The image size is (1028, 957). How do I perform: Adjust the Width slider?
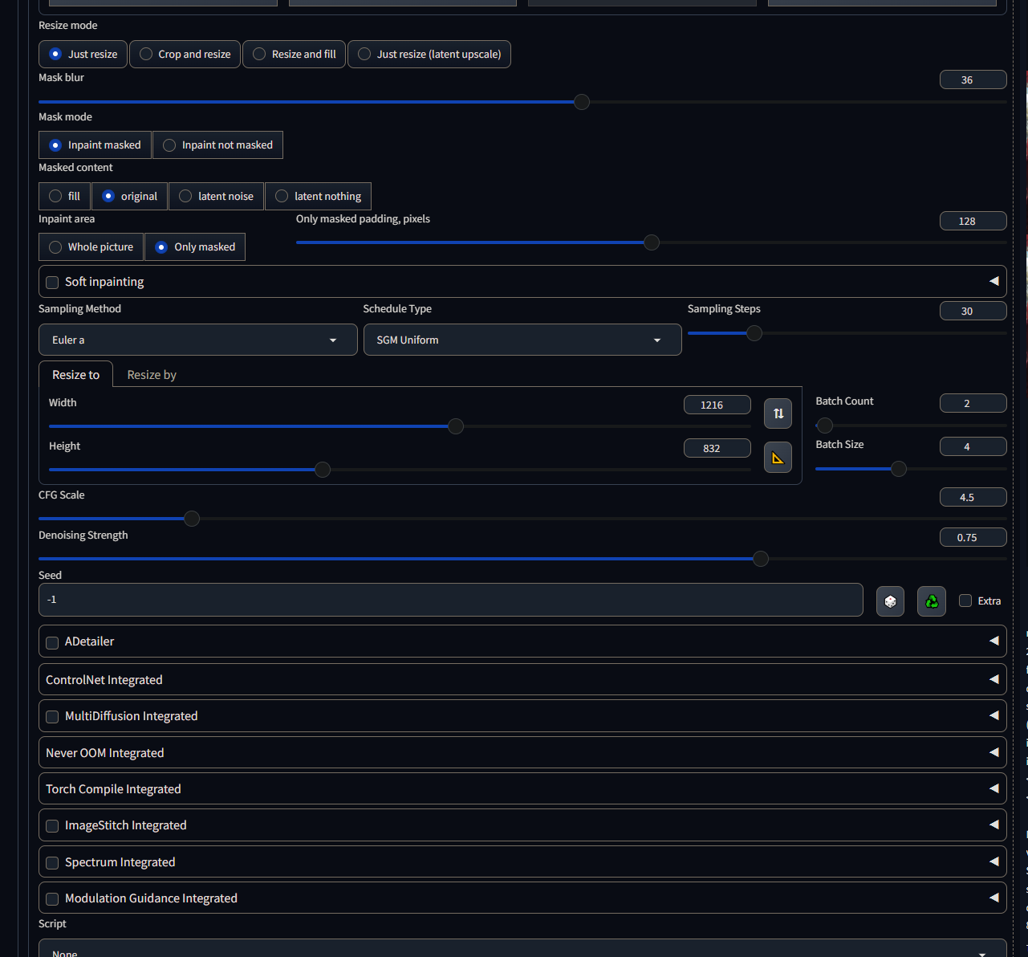click(x=400, y=426)
